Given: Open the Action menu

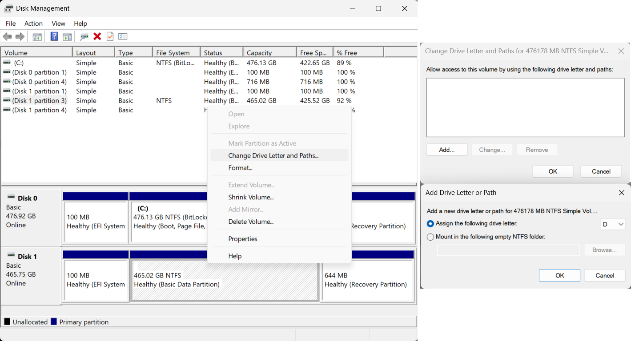Looking at the screenshot, I should click(x=33, y=24).
